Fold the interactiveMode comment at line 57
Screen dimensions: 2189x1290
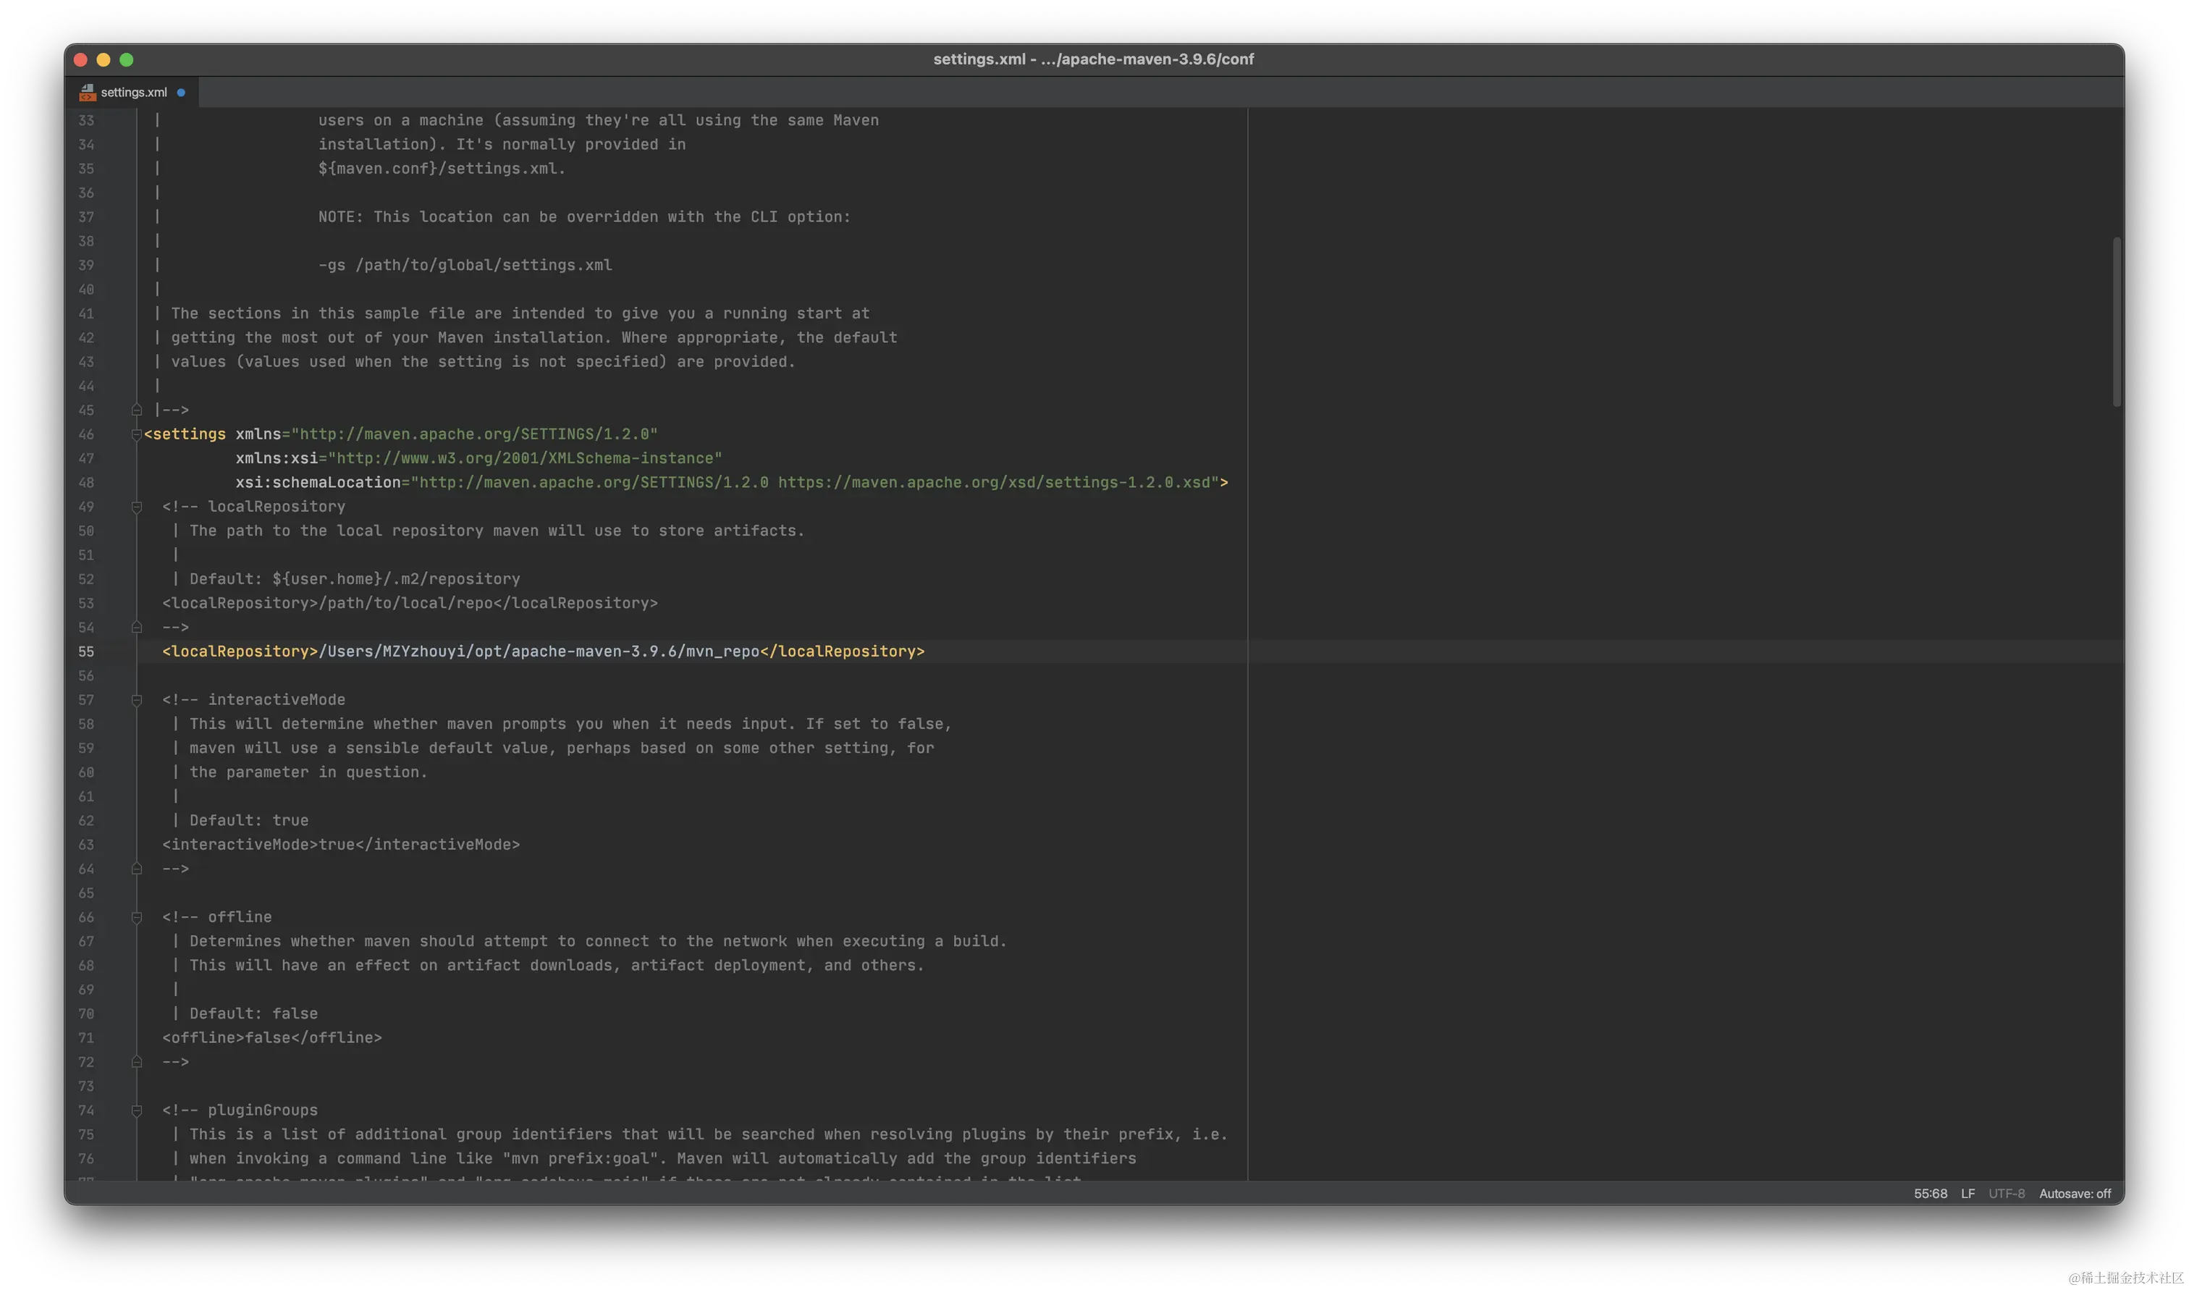136,700
